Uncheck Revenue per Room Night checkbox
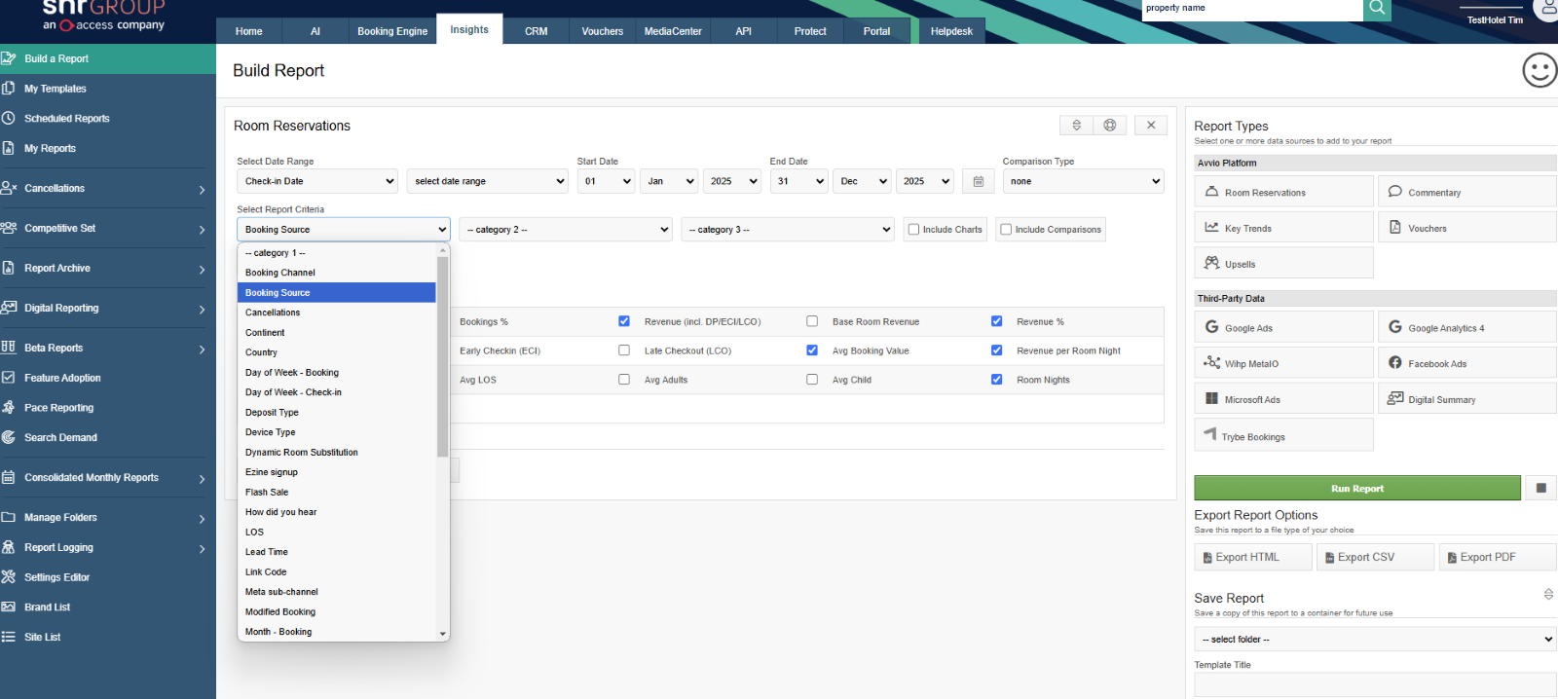Image resolution: width=1558 pixels, height=699 pixels. point(996,350)
